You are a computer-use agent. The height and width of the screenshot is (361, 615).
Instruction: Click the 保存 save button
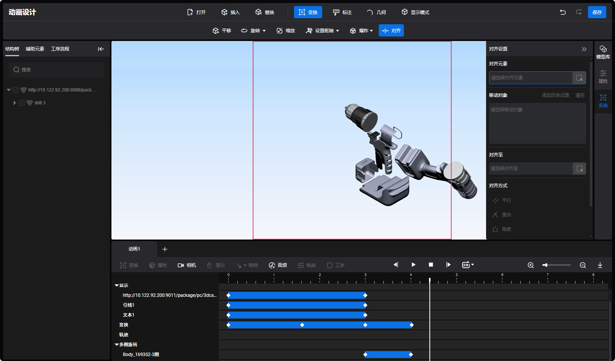click(597, 12)
